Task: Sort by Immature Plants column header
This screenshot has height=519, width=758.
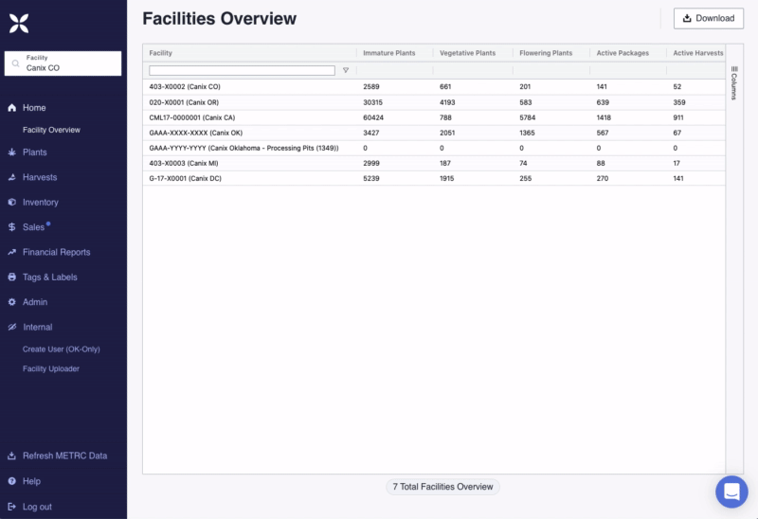Action: pyautogui.click(x=389, y=53)
